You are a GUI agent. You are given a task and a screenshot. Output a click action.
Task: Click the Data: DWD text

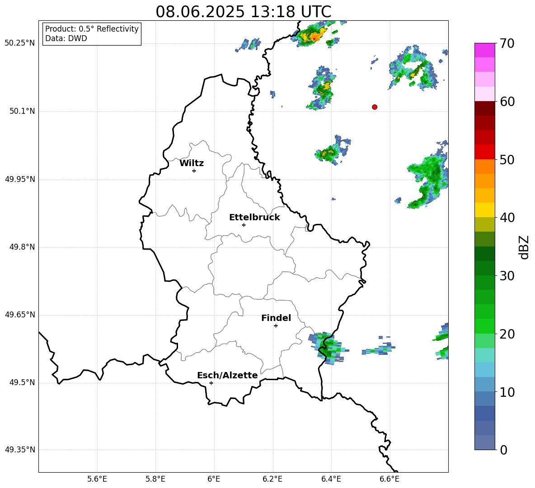(66, 38)
